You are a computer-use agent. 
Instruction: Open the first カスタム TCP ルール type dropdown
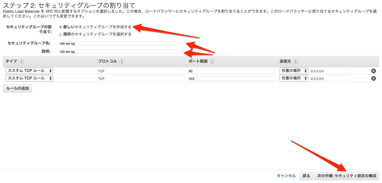(29, 71)
